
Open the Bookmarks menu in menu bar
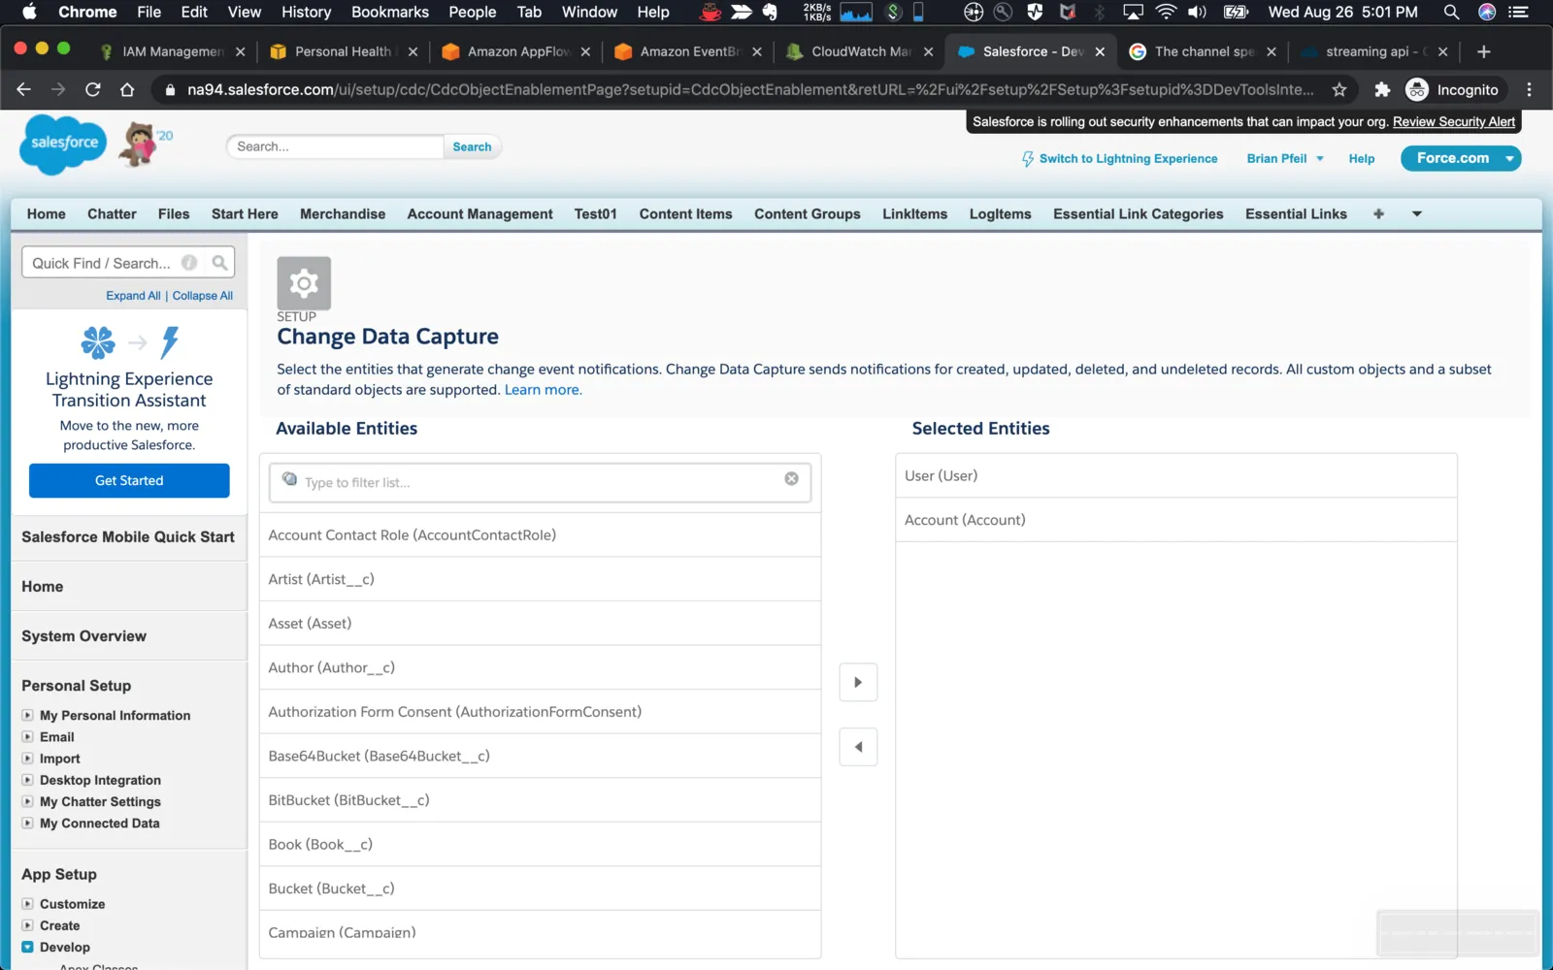tap(390, 12)
